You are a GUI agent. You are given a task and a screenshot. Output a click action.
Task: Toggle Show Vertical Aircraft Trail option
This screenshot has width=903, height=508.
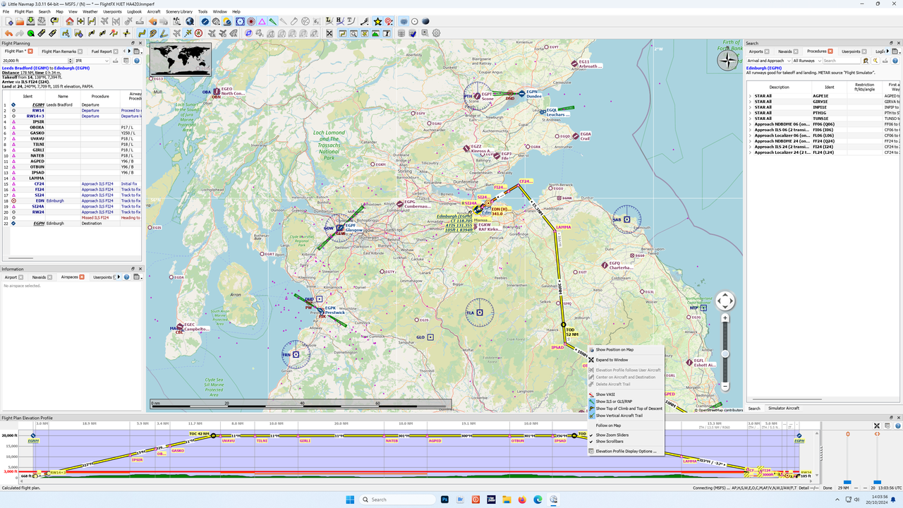619,416
